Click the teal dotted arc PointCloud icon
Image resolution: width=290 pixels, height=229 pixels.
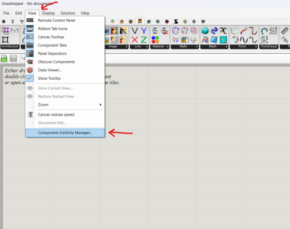click(x=264, y=31)
